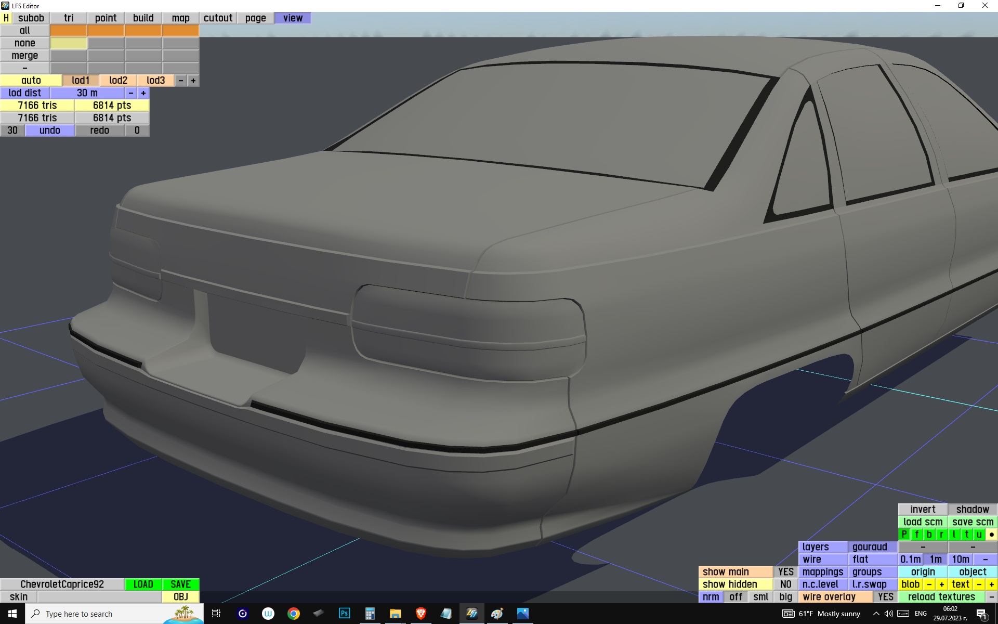Select the yellow swatch in subob grid

point(68,43)
